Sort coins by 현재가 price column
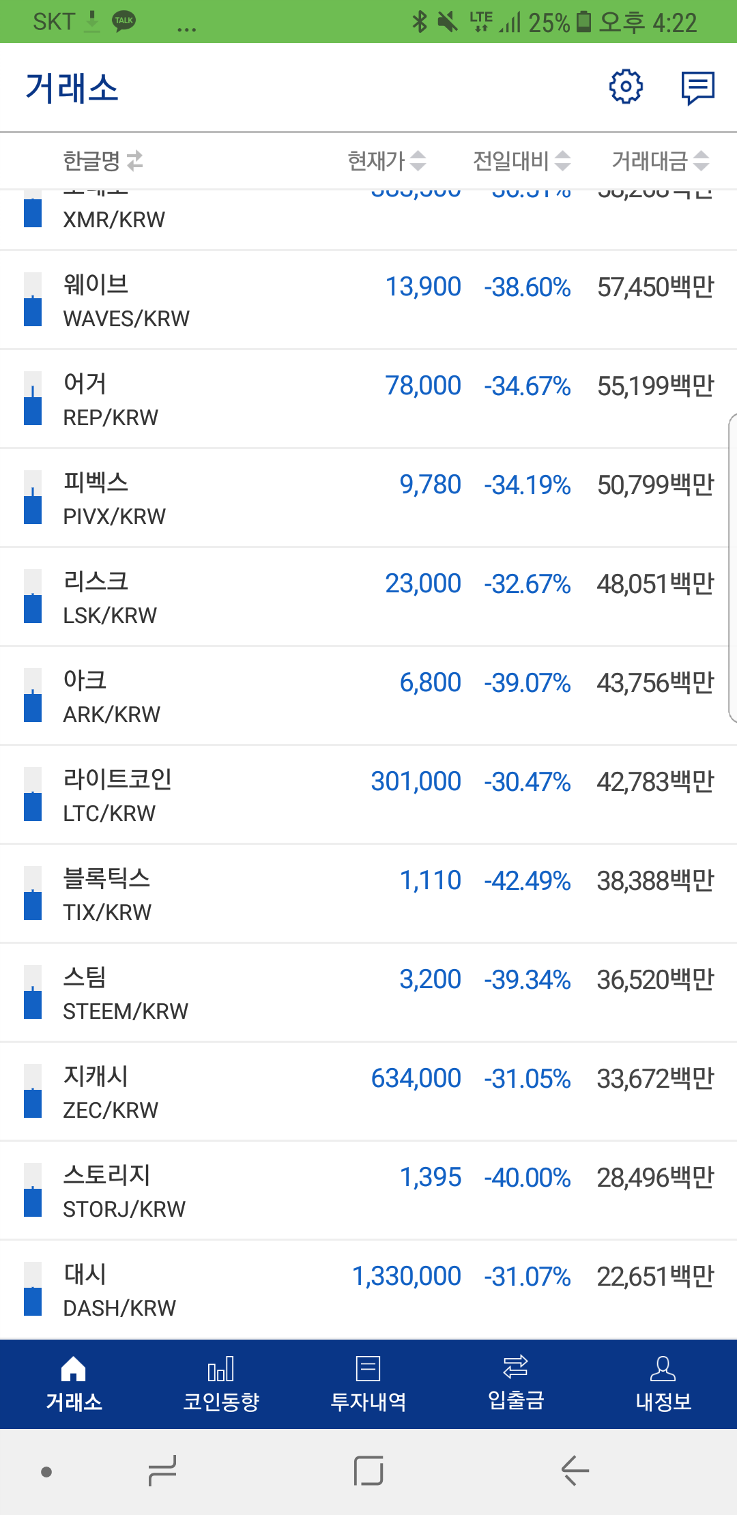 pos(386,161)
